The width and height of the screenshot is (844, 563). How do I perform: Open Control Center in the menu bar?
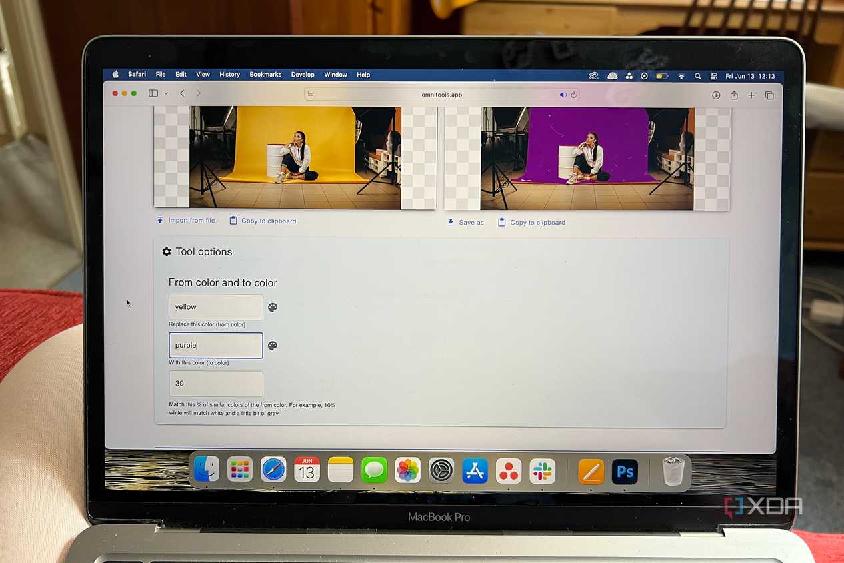click(713, 76)
